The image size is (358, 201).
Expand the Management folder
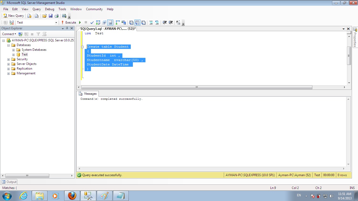[x=9, y=73]
